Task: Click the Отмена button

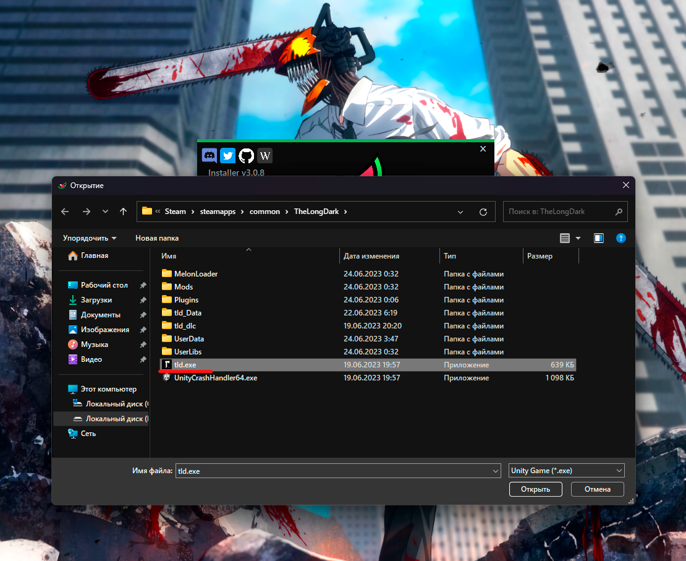Action: 597,489
